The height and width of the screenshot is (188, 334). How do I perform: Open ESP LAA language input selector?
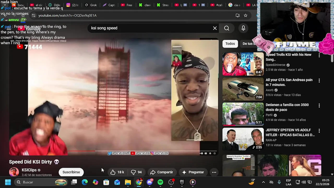[x=288, y=182]
